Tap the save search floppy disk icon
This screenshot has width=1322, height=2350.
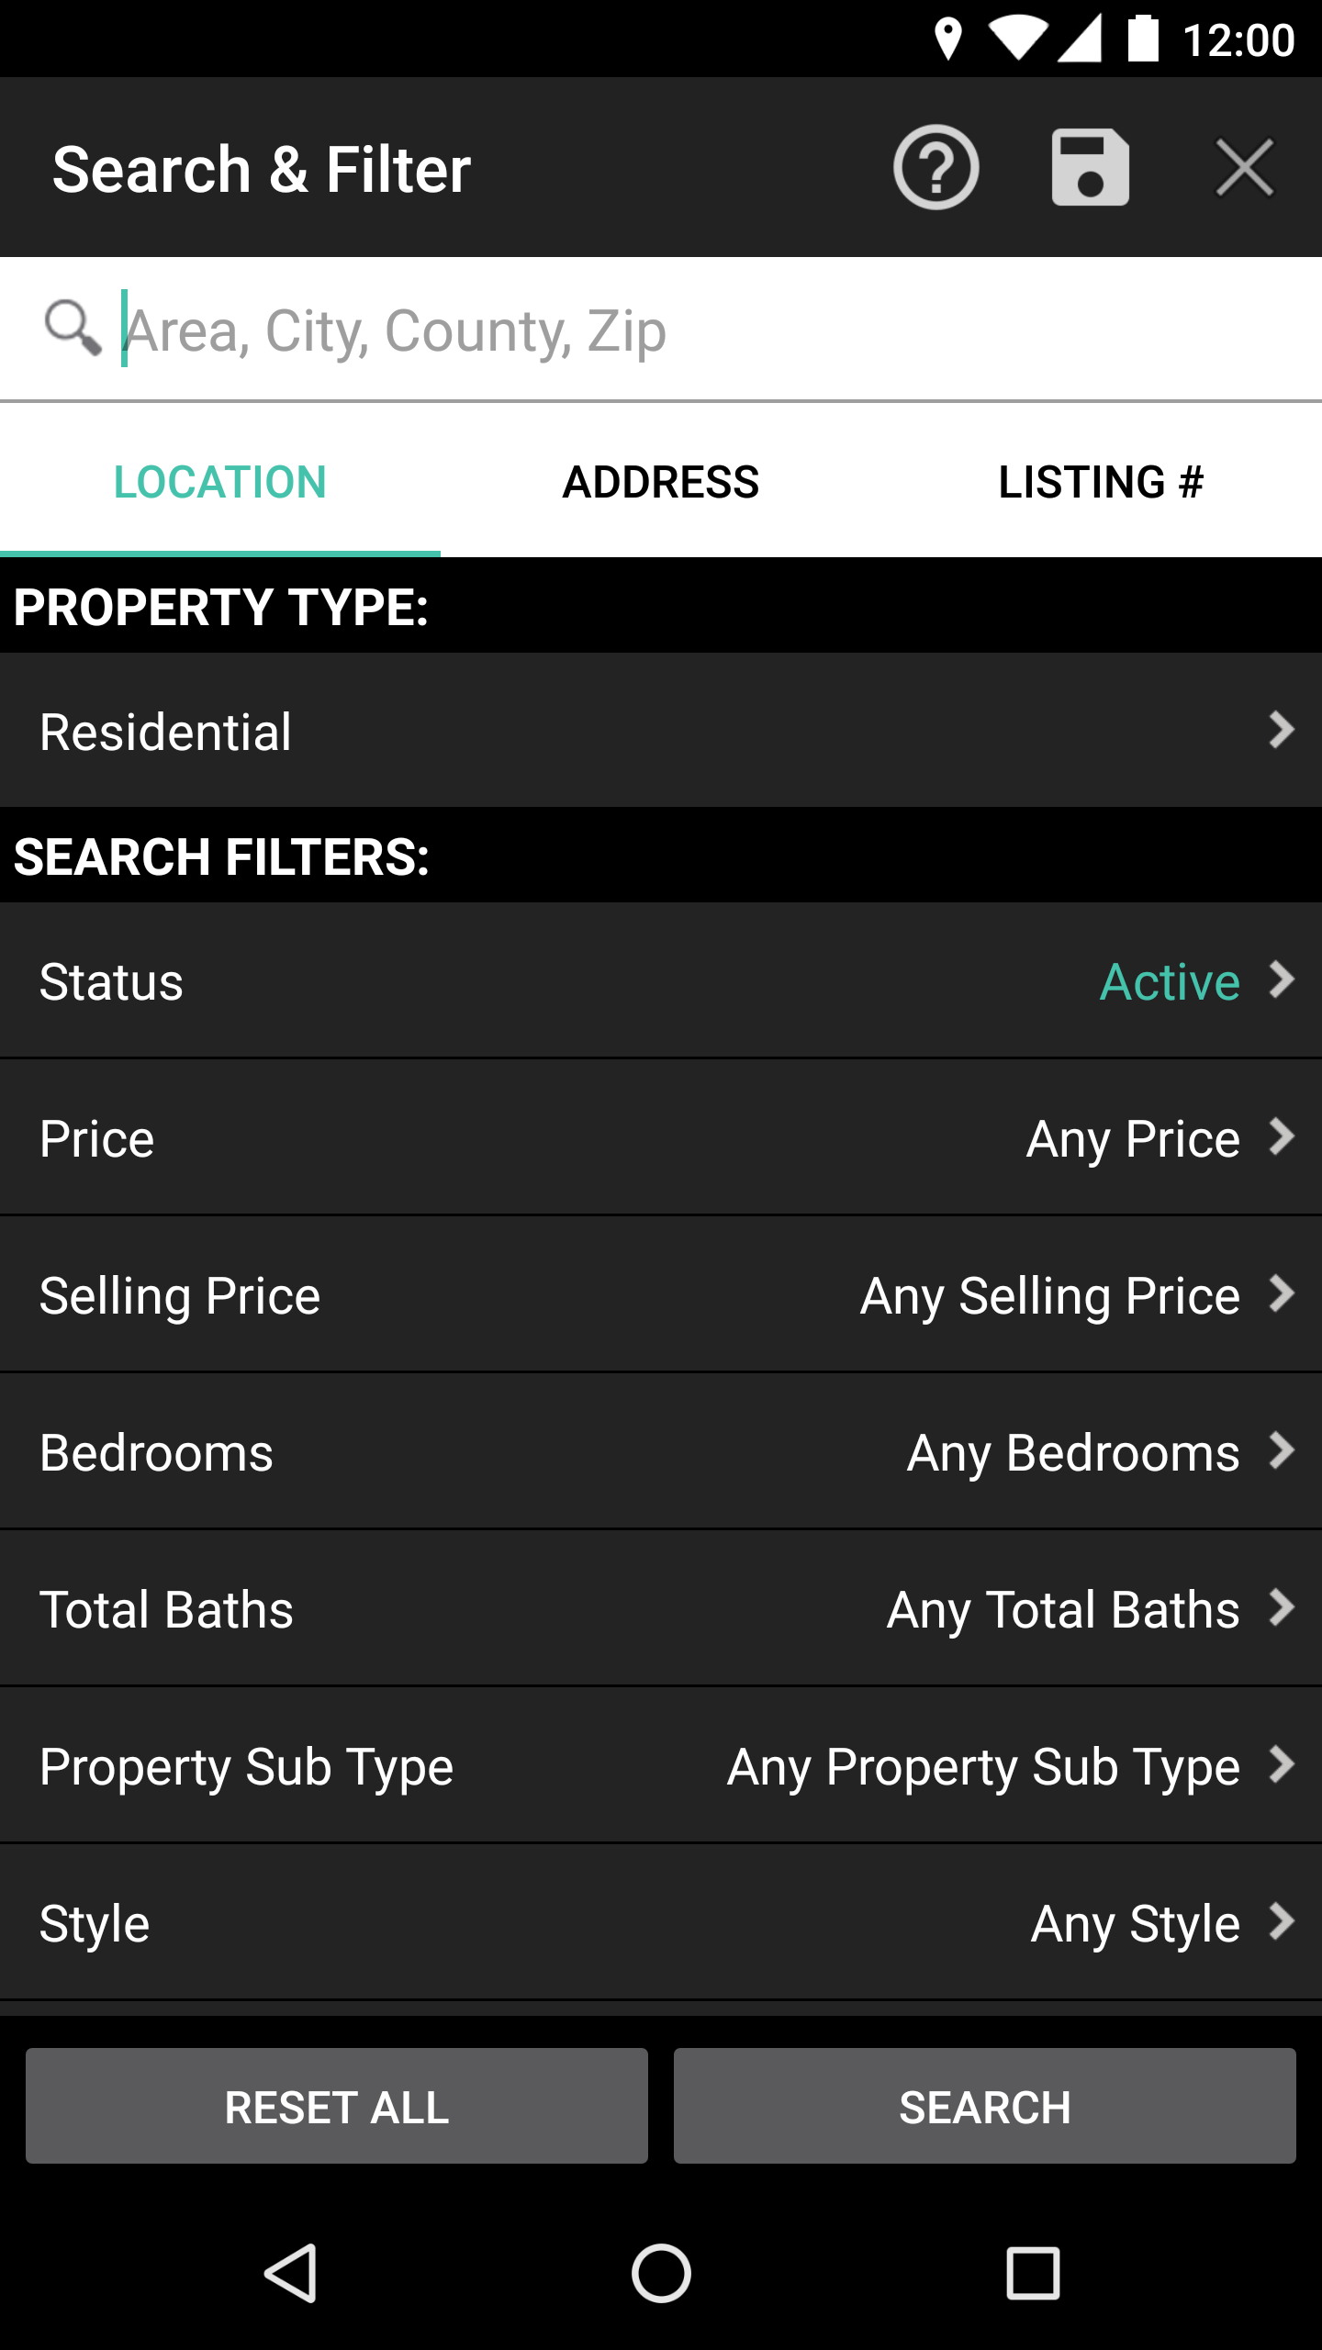[x=1090, y=167]
